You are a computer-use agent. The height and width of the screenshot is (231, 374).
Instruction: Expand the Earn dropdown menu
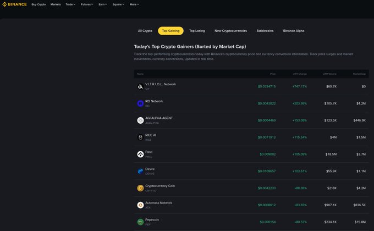(x=103, y=4)
